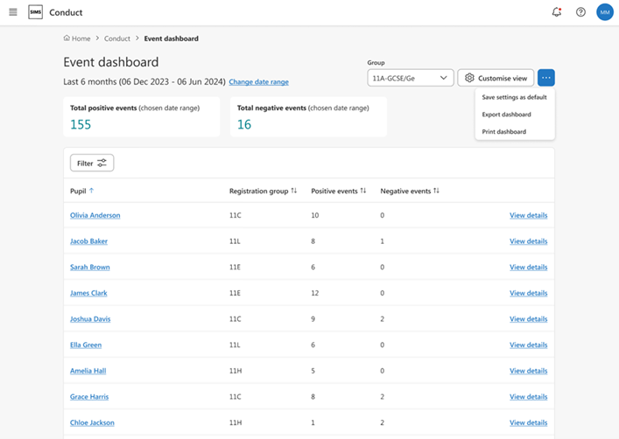The image size is (619, 439).
Task: Select Print dashboard menu item
Action: click(x=503, y=131)
